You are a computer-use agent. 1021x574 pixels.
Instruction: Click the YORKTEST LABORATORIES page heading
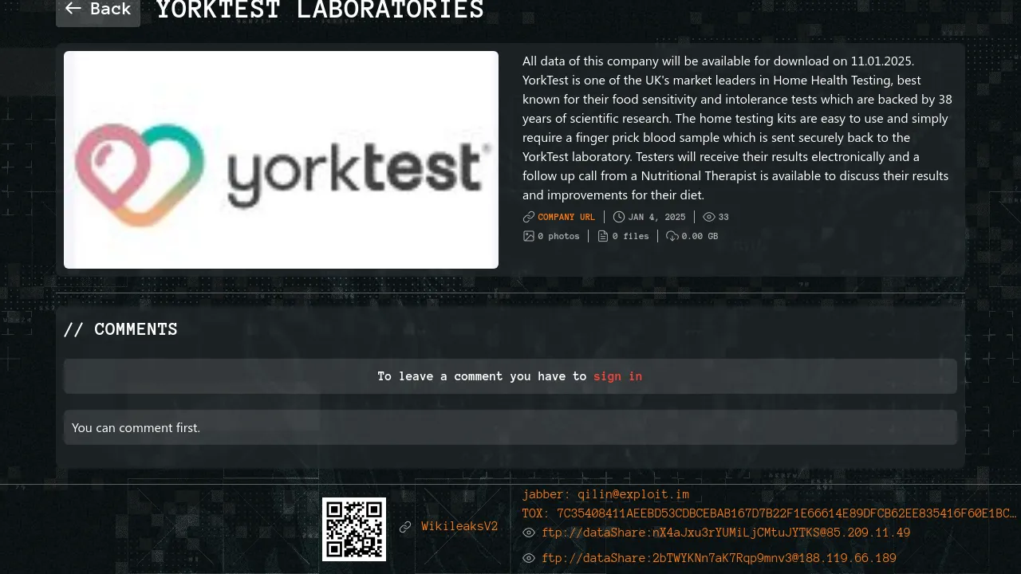coord(320,10)
